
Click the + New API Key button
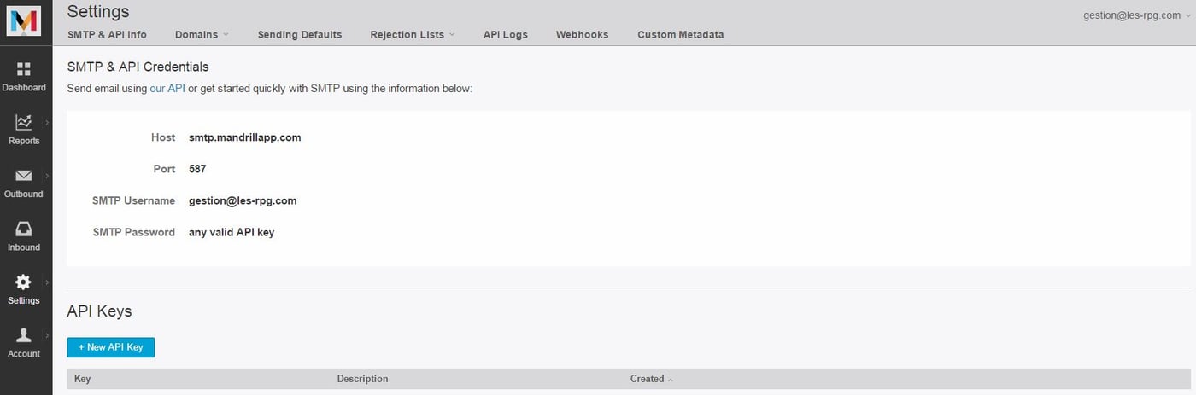click(111, 347)
